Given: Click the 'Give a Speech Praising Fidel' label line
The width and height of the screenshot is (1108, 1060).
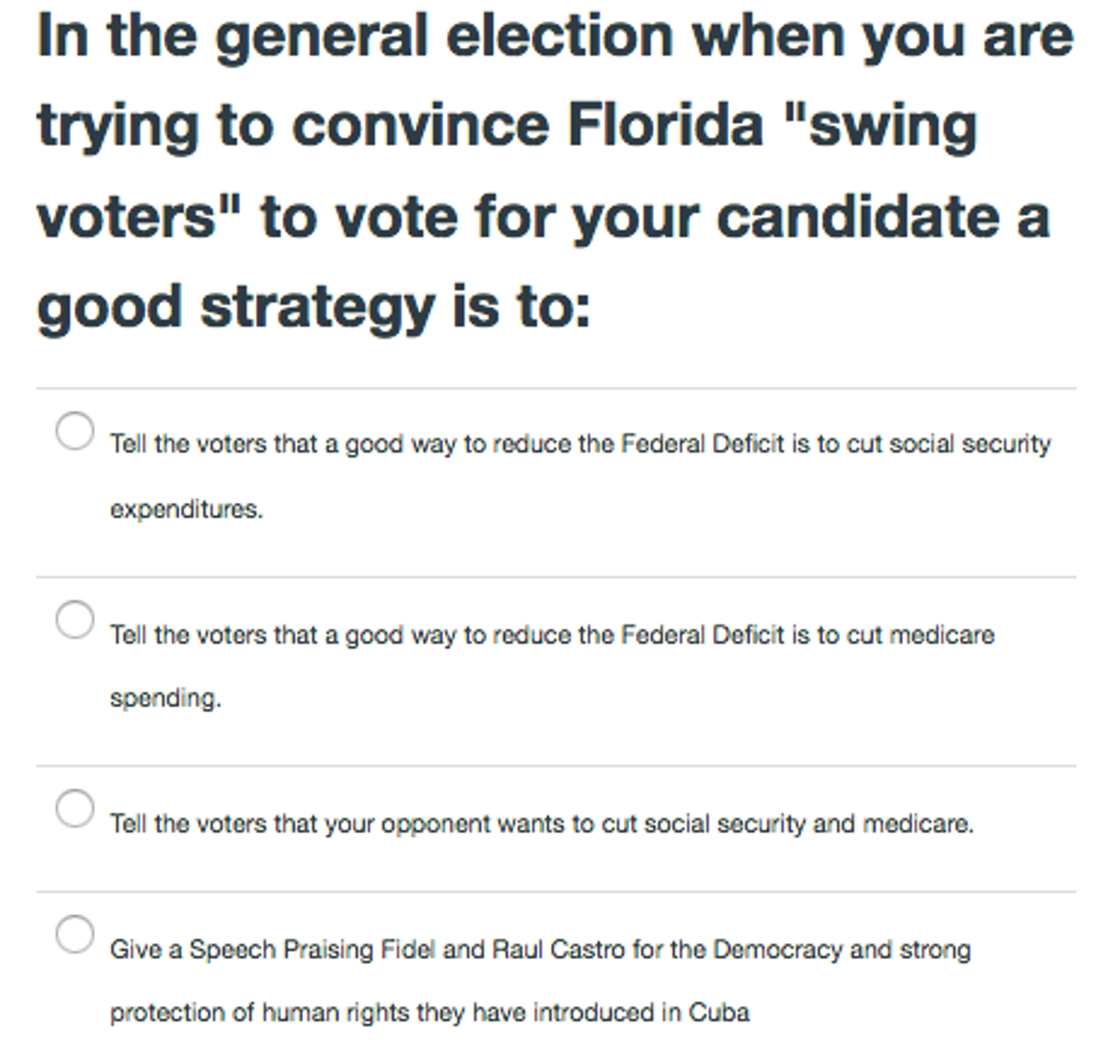Looking at the screenshot, I should (x=539, y=950).
